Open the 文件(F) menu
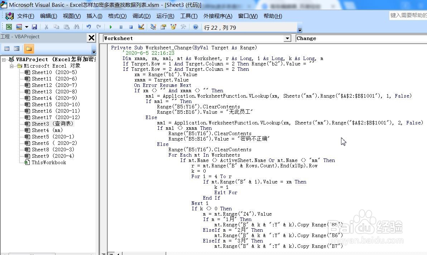This screenshot has height=255, width=427. [25, 16]
